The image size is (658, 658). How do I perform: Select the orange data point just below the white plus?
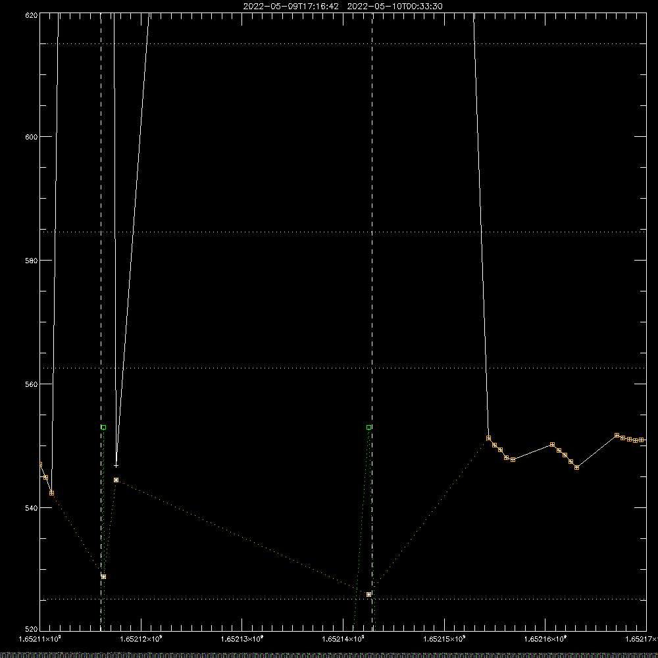click(116, 480)
